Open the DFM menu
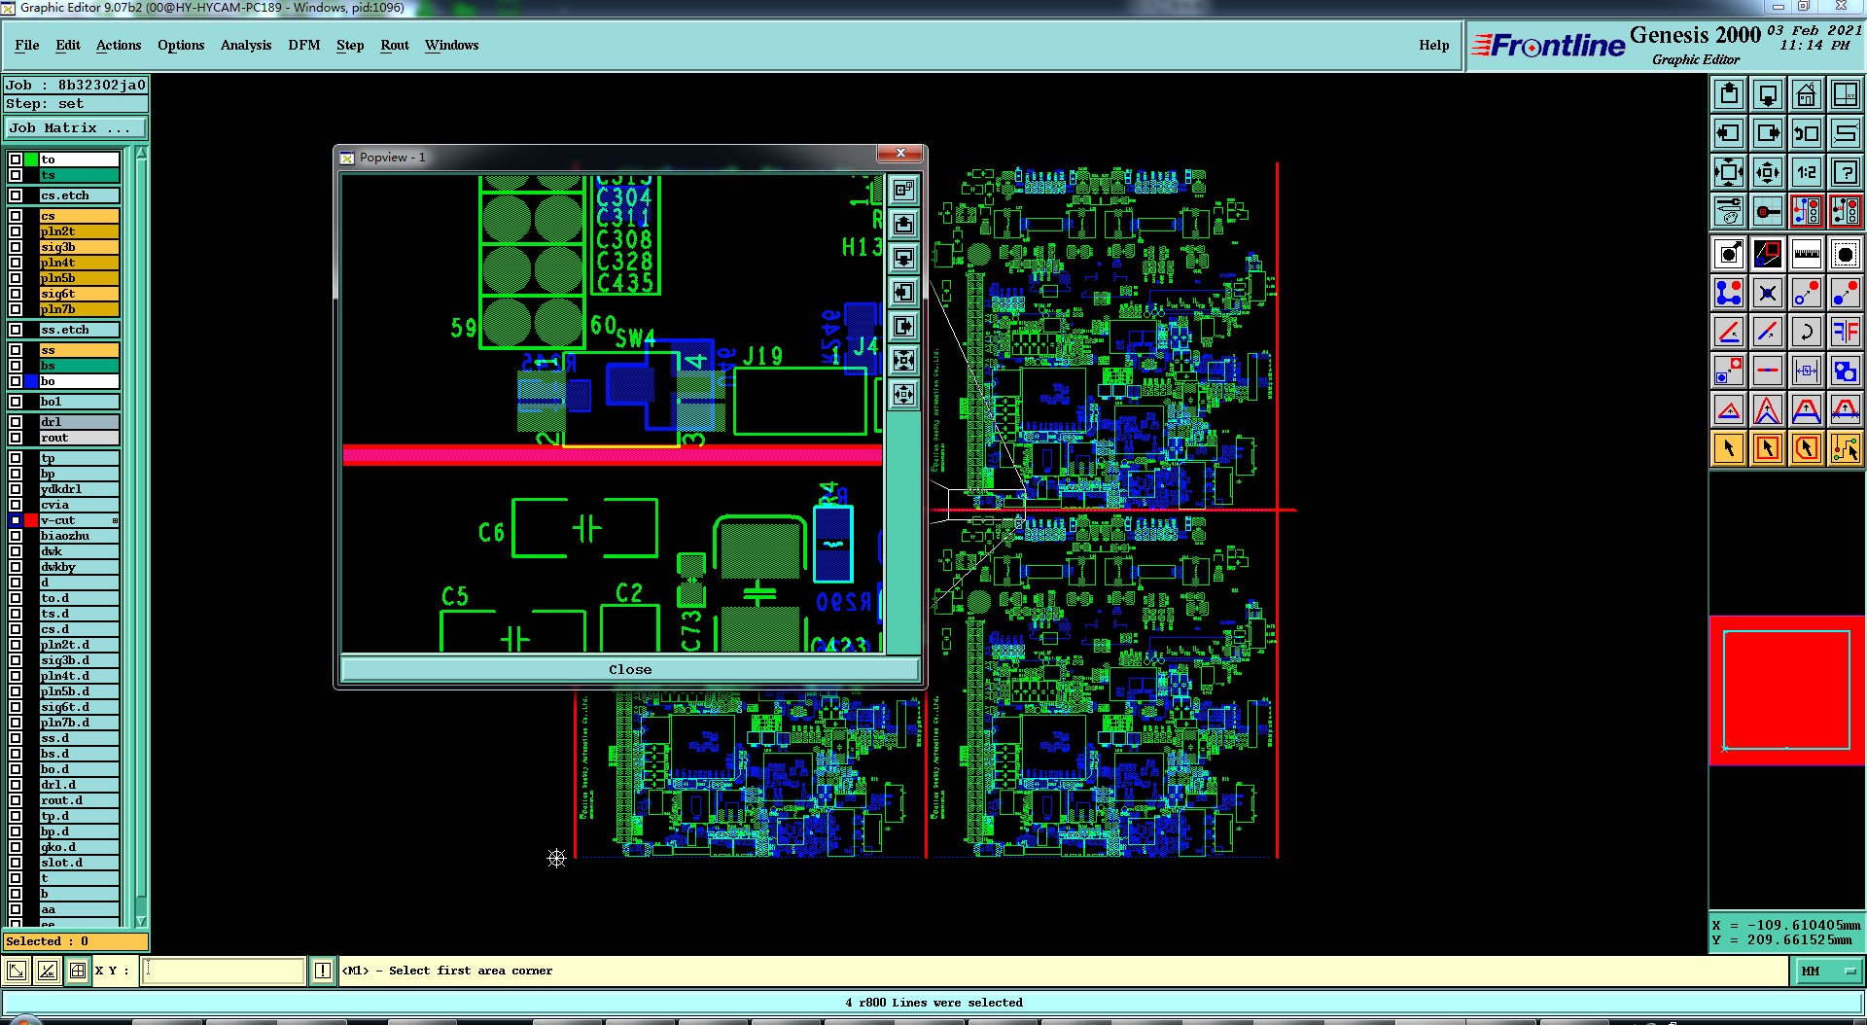 (x=303, y=45)
